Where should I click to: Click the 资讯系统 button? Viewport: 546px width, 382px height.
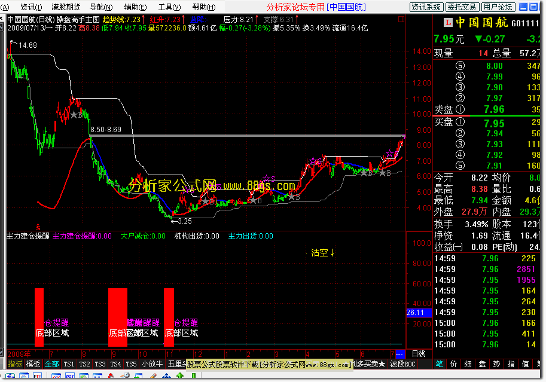[426, 7]
